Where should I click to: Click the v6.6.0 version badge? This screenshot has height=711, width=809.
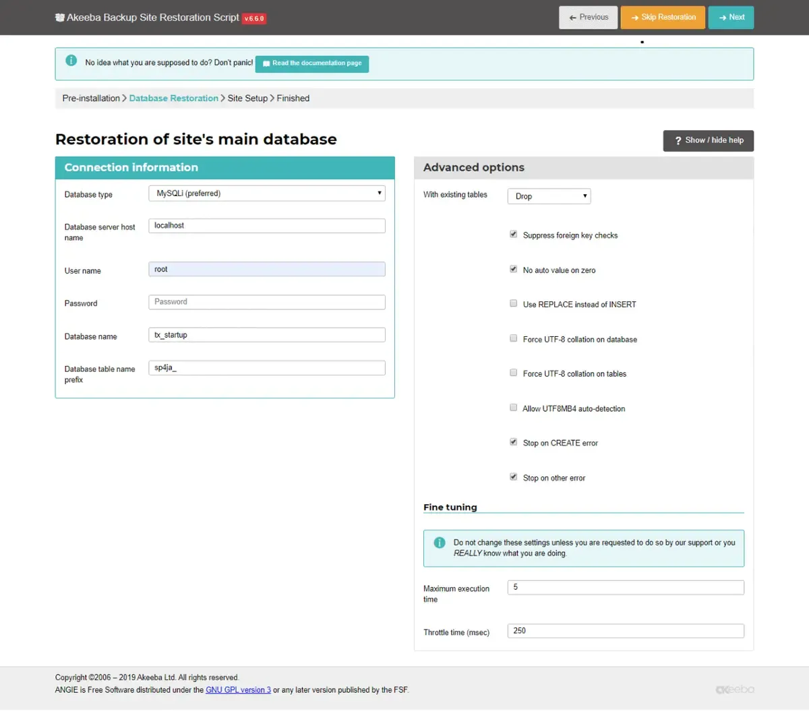pos(254,19)
